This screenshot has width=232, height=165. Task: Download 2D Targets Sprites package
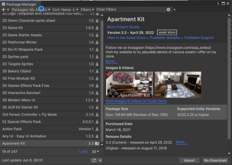tap(97, 64)
